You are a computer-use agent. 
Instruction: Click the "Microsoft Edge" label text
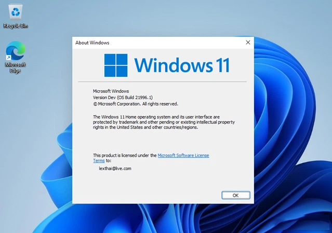pos(16,67)
